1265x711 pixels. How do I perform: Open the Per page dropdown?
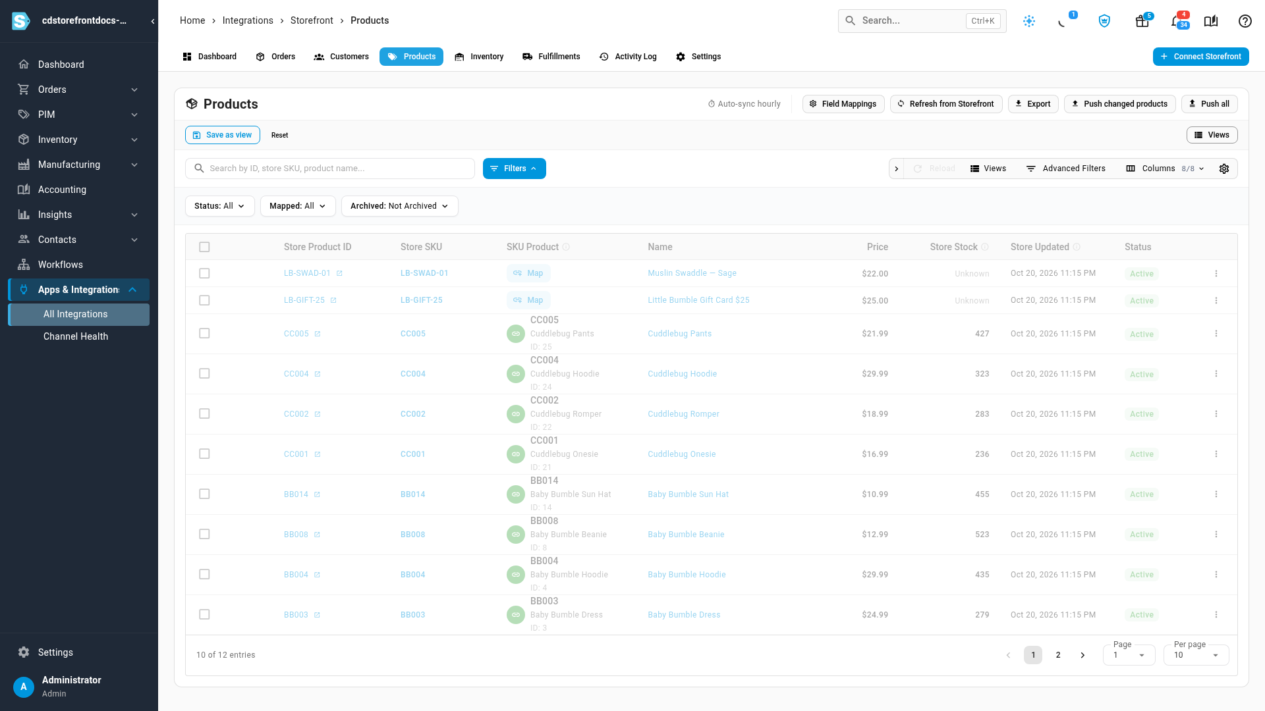click(1196, 655)
